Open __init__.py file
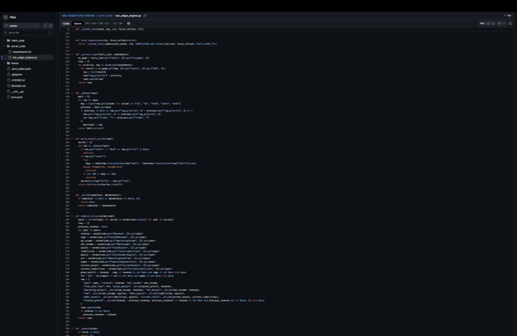The width and height of the screenshot is (517, 336). coord(17,91)
